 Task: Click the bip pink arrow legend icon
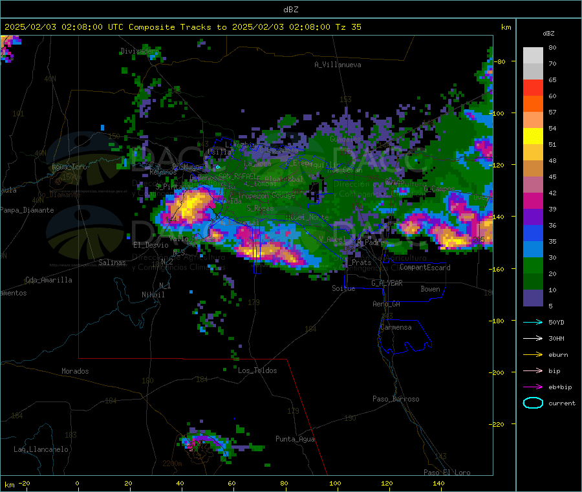533,370
